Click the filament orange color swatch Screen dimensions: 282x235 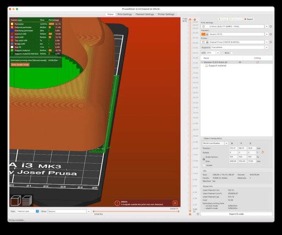click(x=204, y=34)
